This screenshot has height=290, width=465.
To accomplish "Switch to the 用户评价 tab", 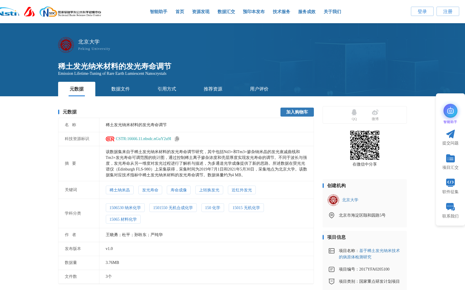I will (x=259, y=89).
